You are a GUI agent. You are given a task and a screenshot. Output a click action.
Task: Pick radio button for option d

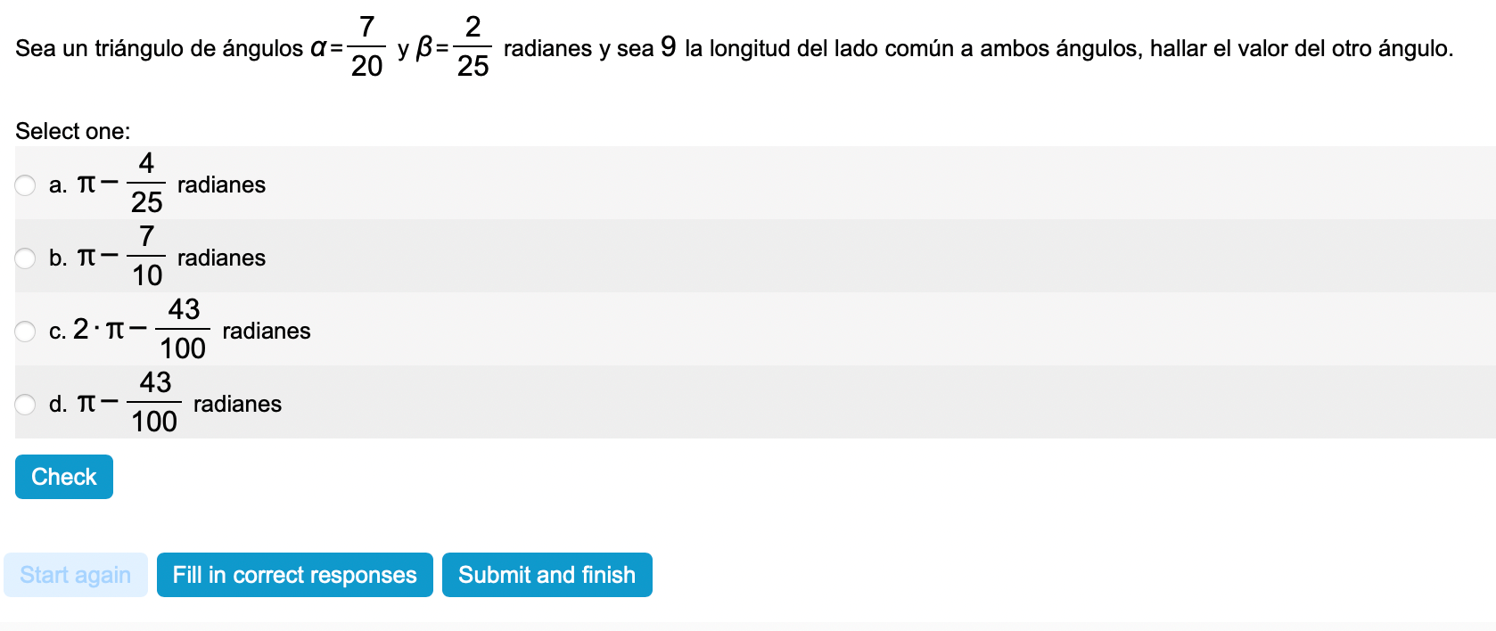[x=25, y=405]
